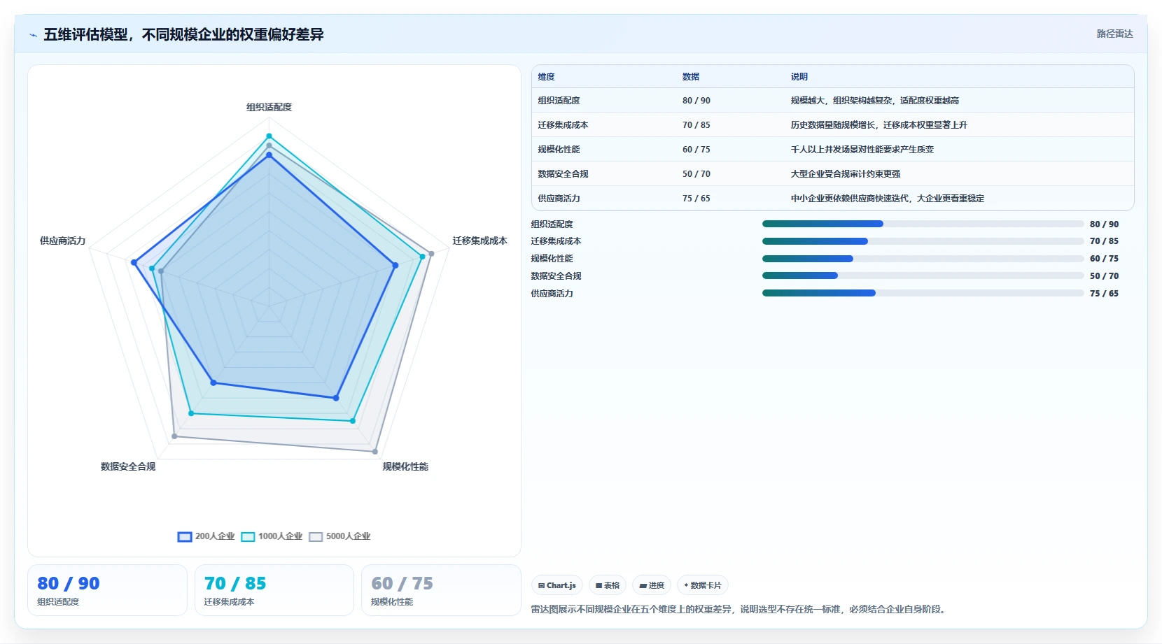Click the 五维评估模型 panel title

coord(183,34)
